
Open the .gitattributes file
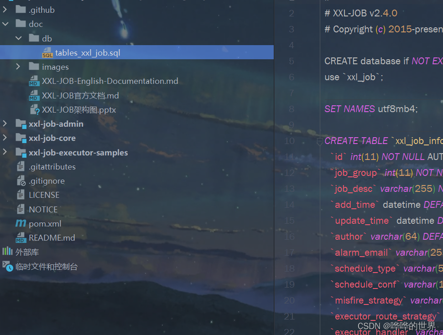click(x=52, y=167)
